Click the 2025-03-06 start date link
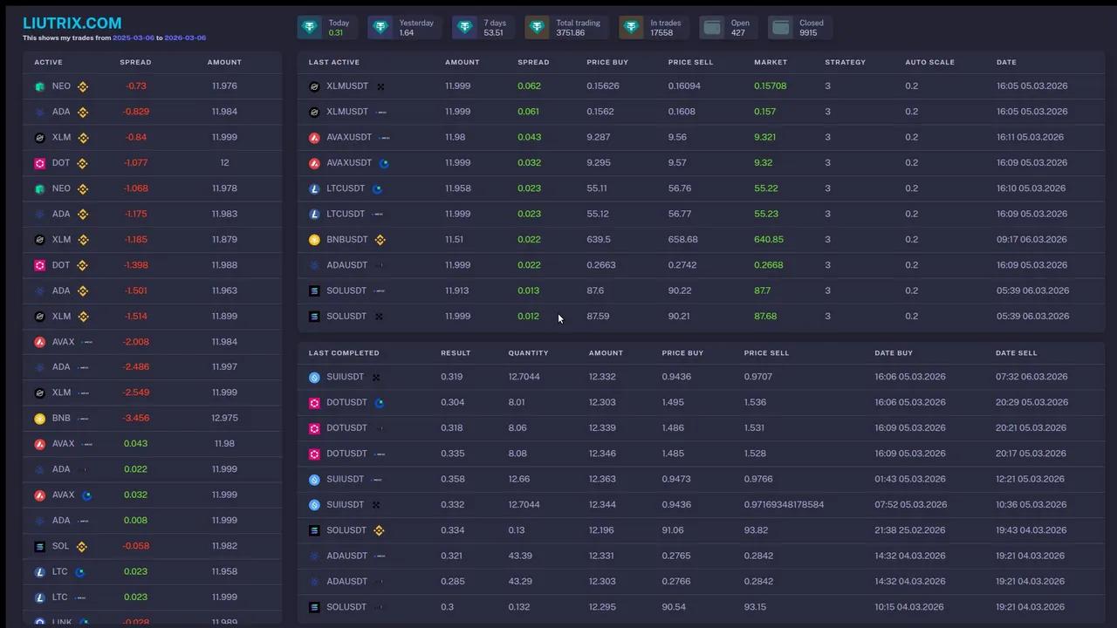The height and width of the screenshot is (628, 1117). point(133,38)
